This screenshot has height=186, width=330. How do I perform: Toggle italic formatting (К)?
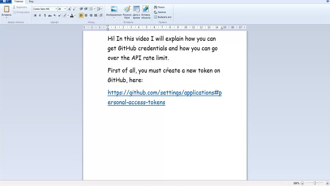coord(40,16)
